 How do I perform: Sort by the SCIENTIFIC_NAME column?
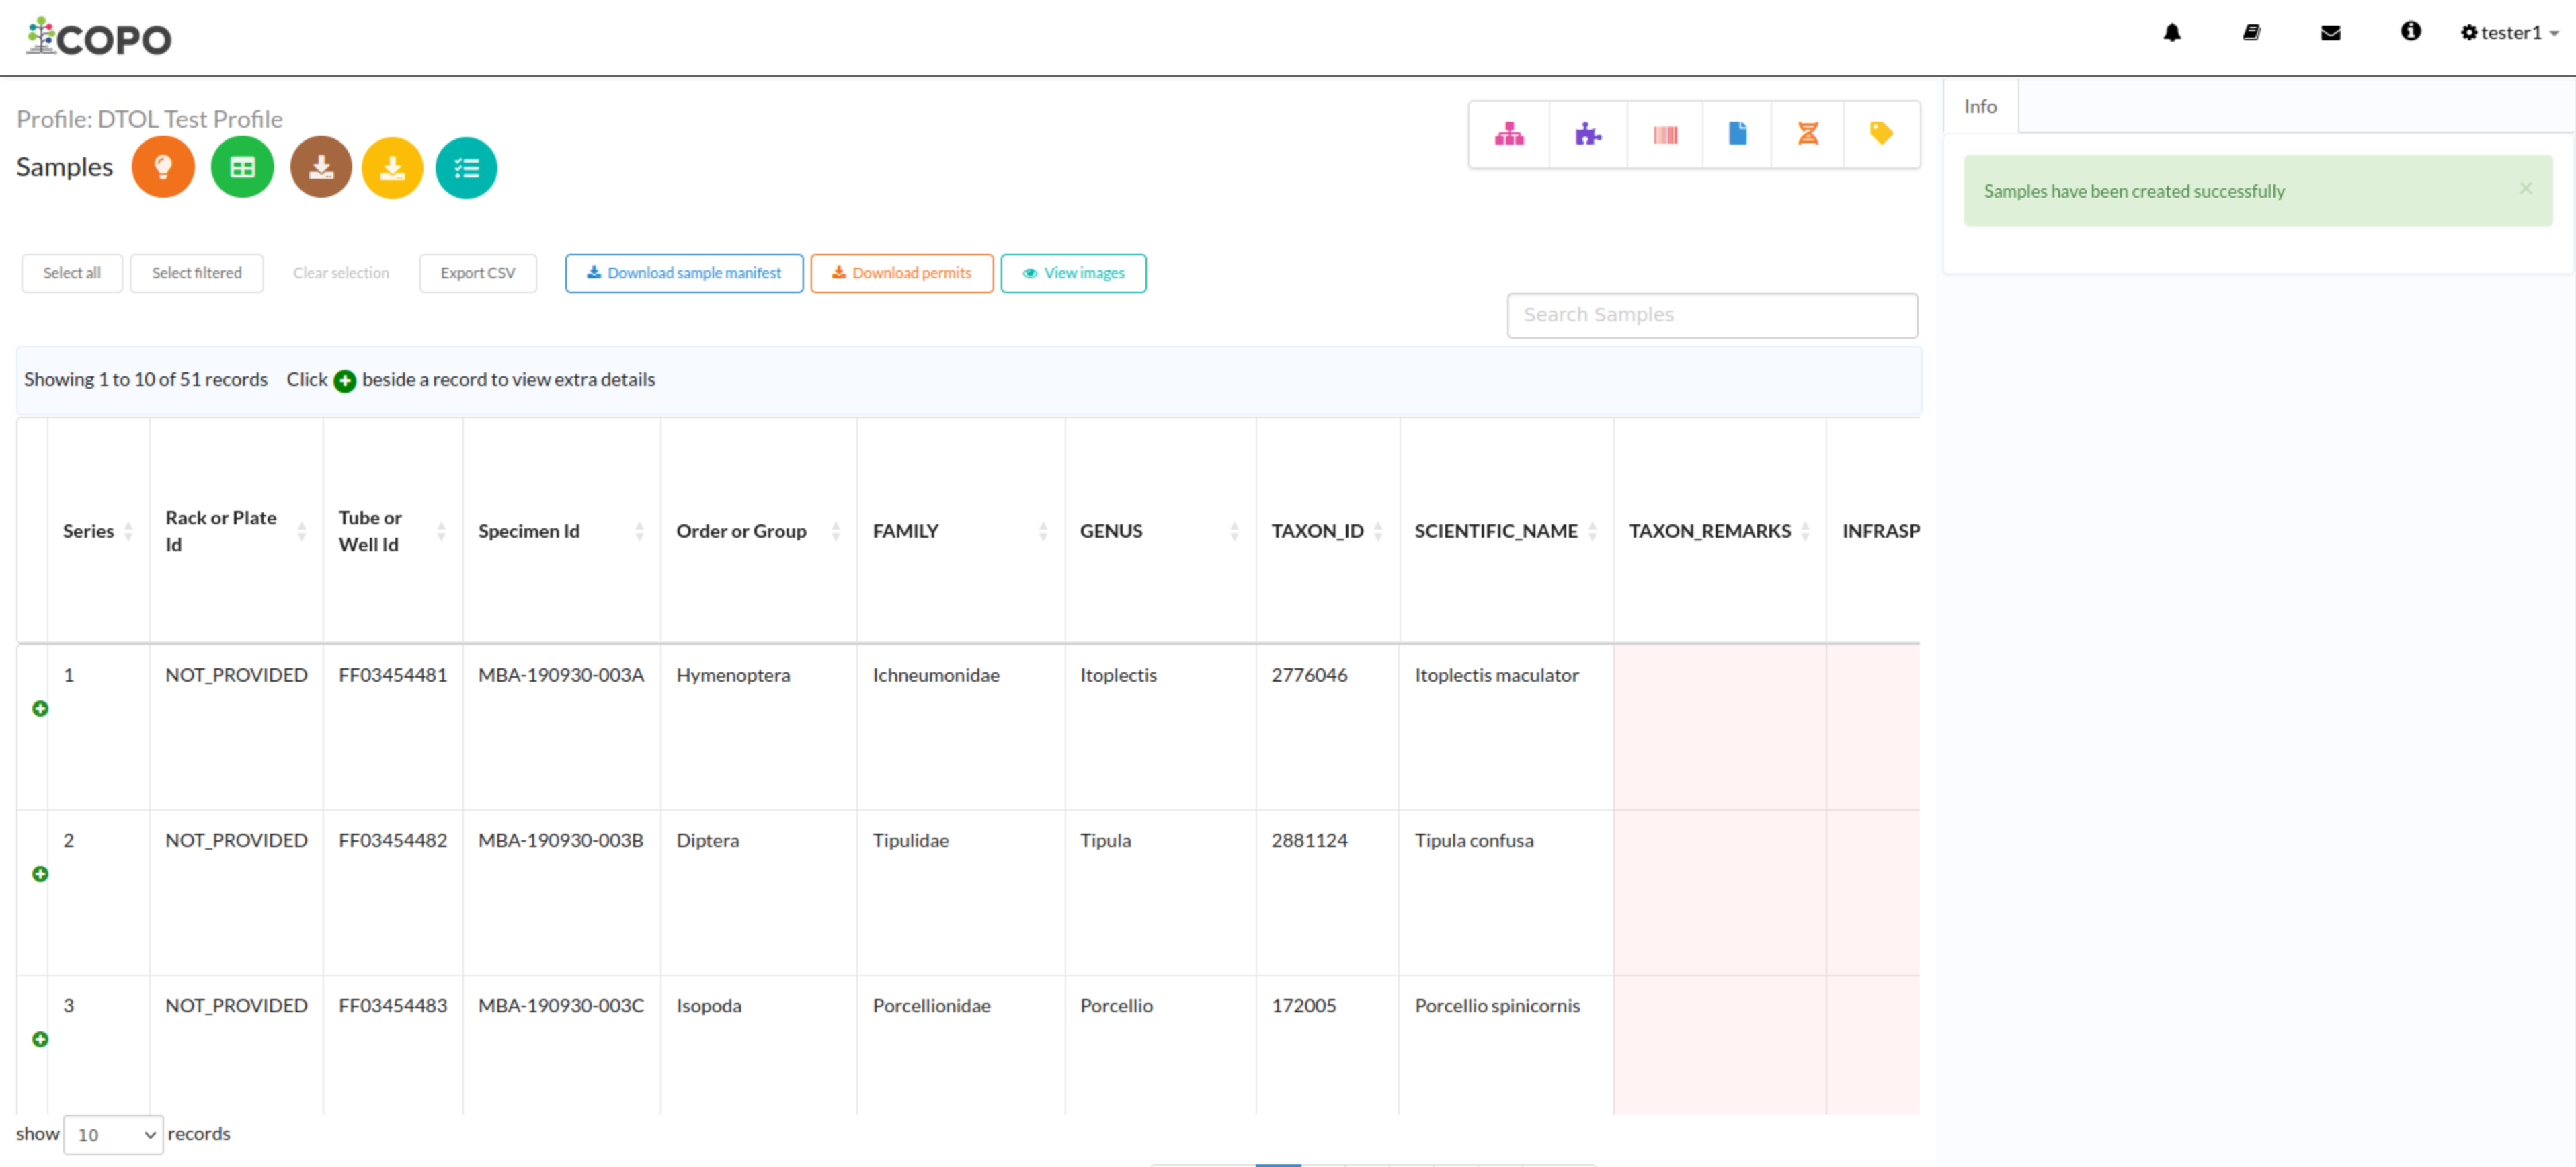[x=1506, y=532]
